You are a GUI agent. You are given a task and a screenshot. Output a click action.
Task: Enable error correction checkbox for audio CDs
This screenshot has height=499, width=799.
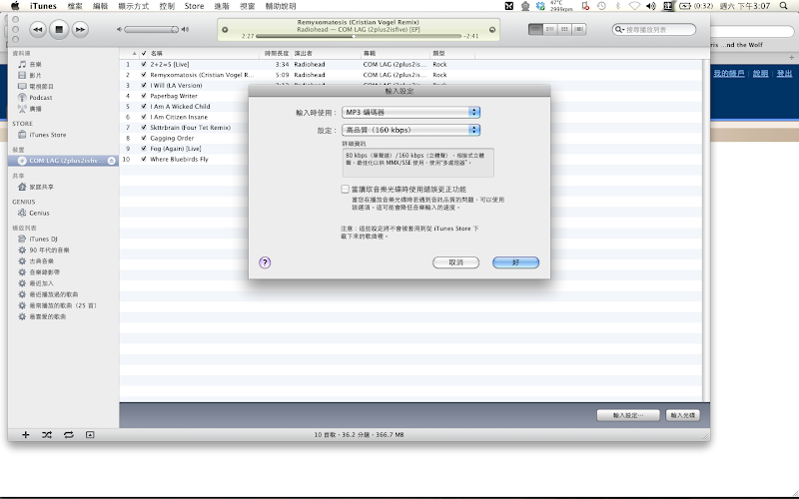(x=345, y=189)
